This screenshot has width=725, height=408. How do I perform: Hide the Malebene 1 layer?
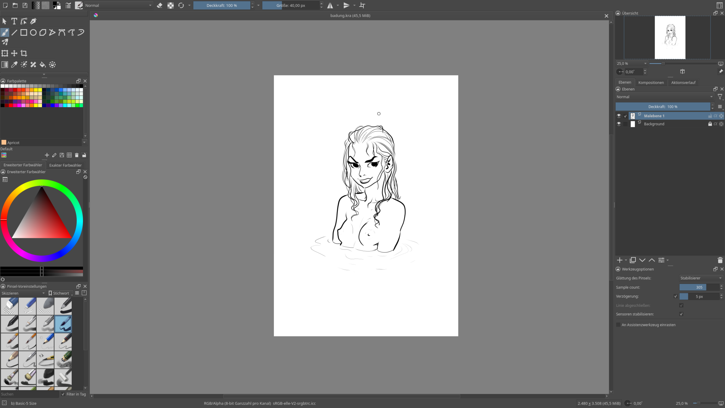click(619, 116)
